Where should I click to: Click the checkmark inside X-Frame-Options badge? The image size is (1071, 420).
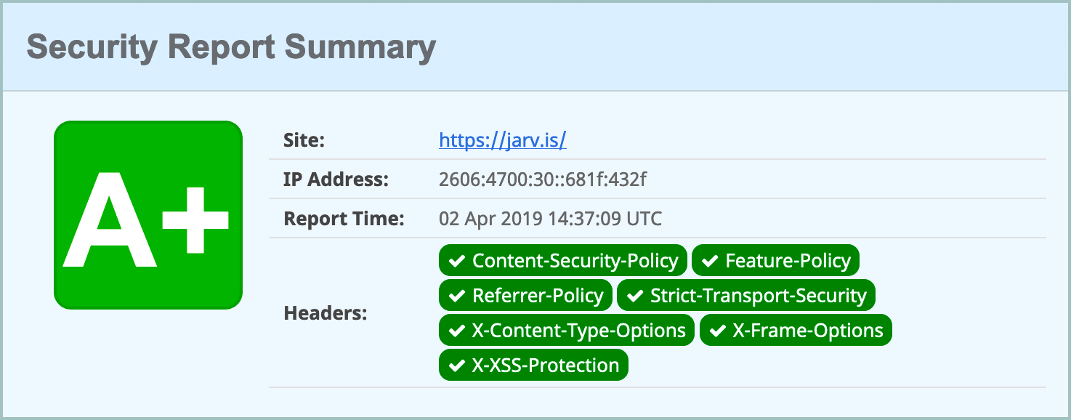pyautogui.click(x=717, y=330)
